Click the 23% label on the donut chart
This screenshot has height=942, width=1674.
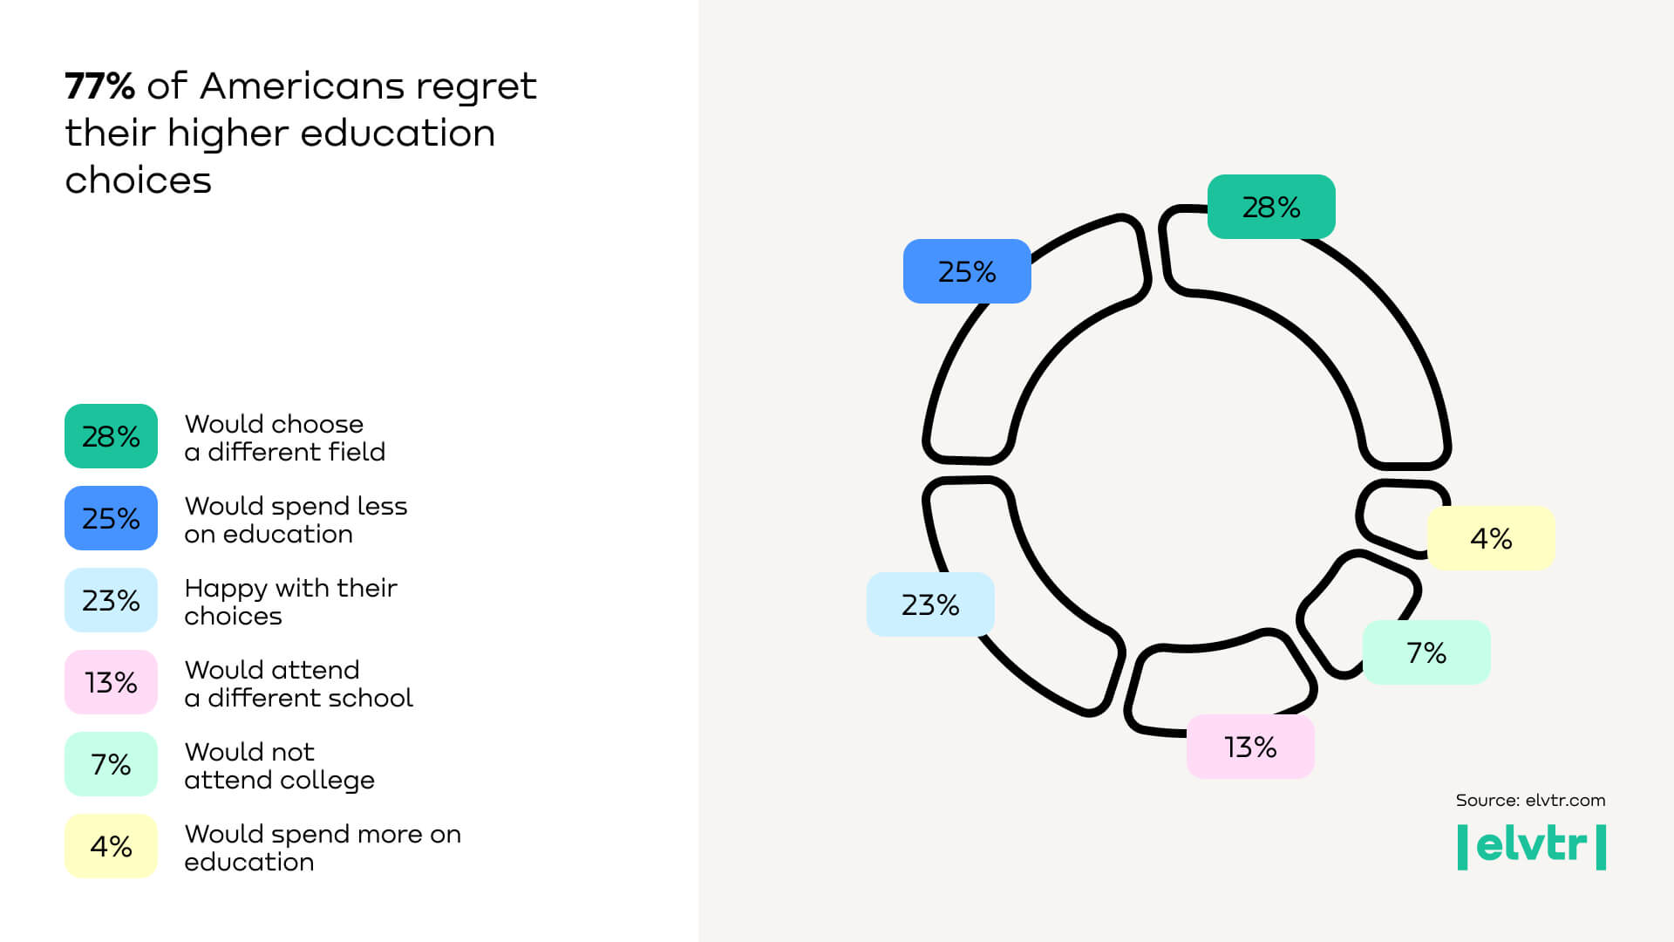coord(930,604)
